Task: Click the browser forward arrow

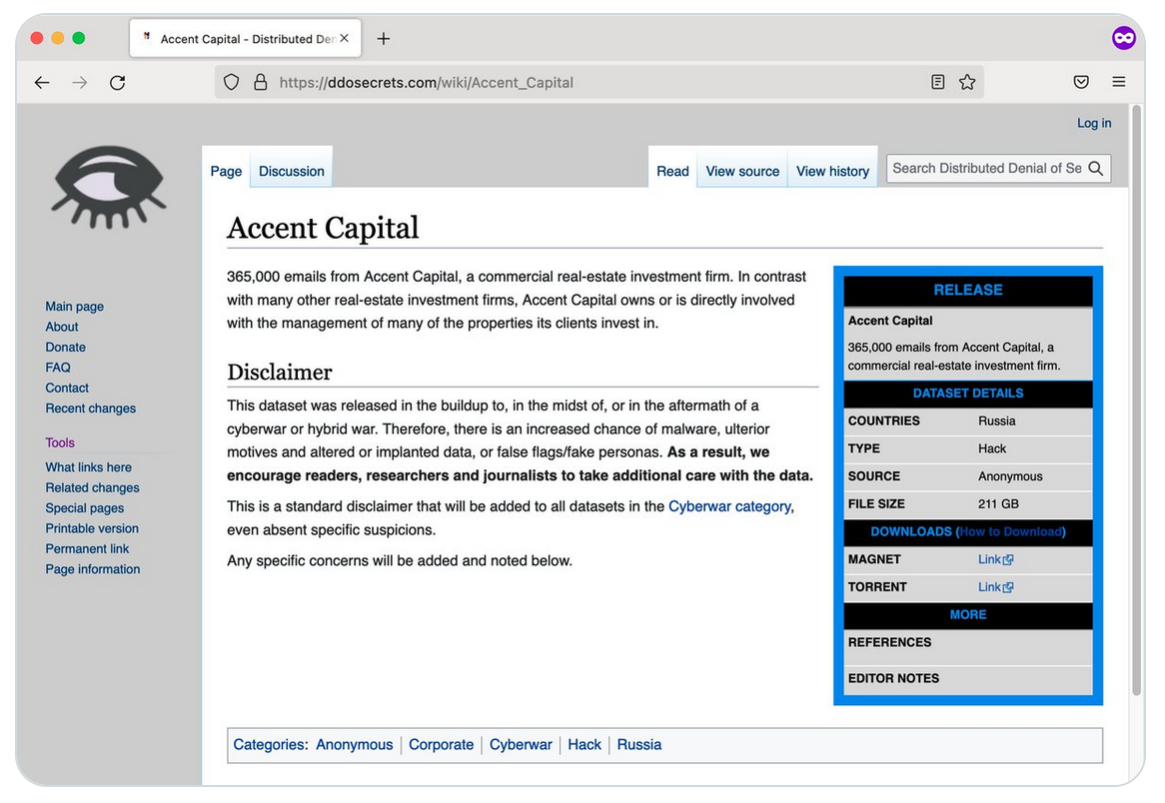Action: [80, 83]
